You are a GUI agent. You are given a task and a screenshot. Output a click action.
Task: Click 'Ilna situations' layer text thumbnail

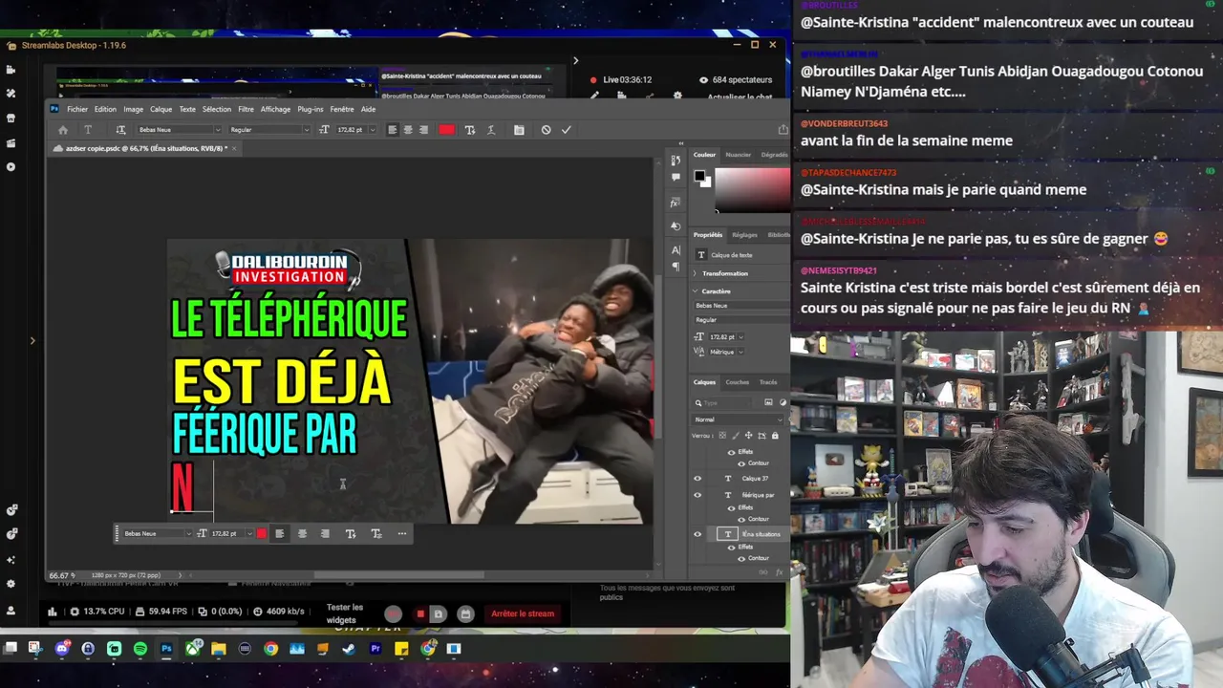coord(728,534)
